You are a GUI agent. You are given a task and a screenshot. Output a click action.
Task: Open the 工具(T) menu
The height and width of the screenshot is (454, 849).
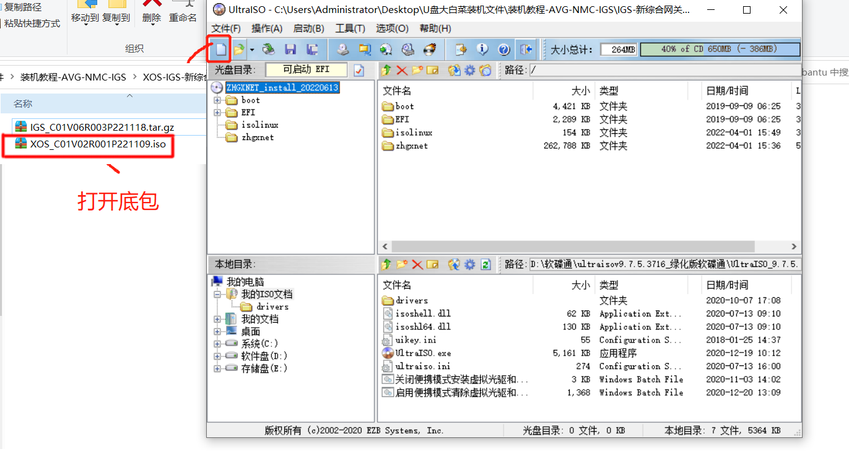(x=350, y=28)
